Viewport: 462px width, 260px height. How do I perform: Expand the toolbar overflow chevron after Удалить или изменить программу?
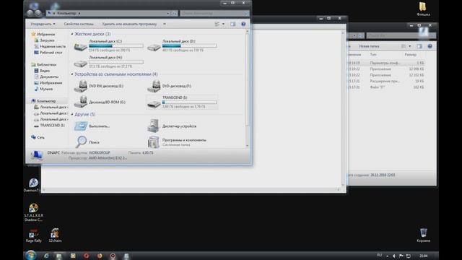coord(165,24)
